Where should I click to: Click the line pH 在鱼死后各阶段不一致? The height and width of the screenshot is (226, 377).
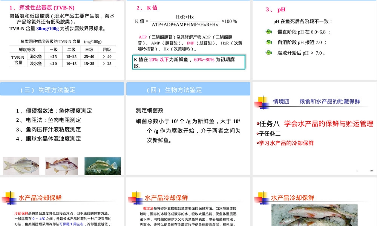click(x=303, y=21)
